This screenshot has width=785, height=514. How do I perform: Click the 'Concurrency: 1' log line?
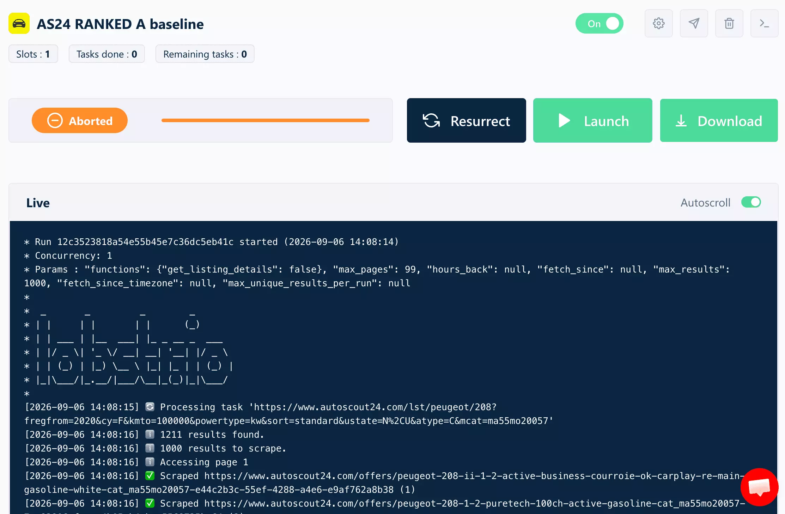tap(68, 256)
